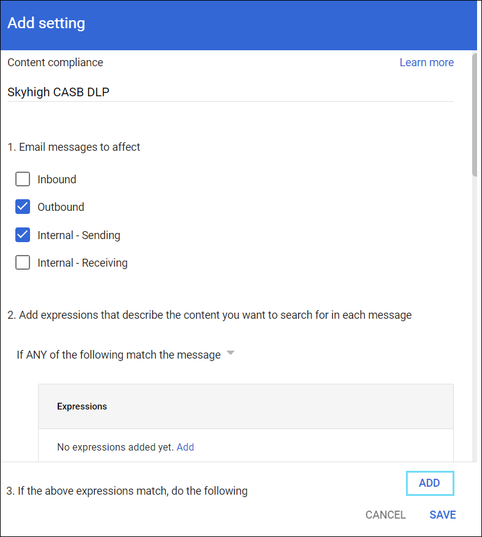Viewport: 482px width, 537px height.
Task: Enable the Inbound checkbox
Action: click(x=23, y=179)
